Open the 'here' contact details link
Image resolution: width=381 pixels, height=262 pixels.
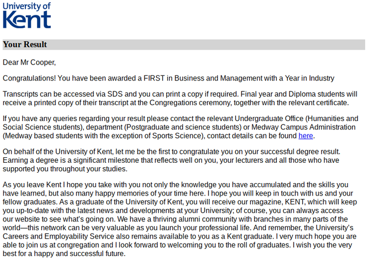coord(306,136)
